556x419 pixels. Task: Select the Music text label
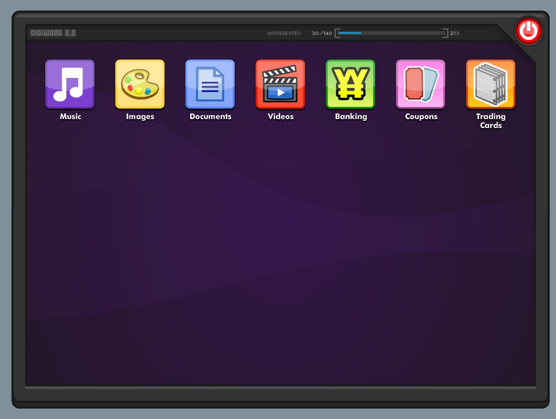70,116
